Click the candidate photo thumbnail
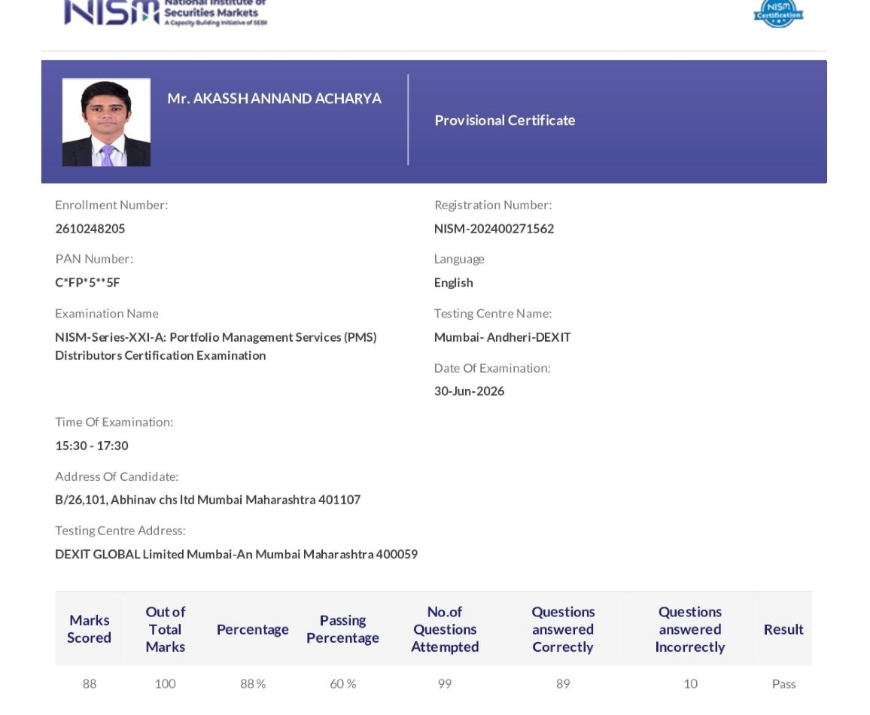The image size is (870, 715). point(106,122)
